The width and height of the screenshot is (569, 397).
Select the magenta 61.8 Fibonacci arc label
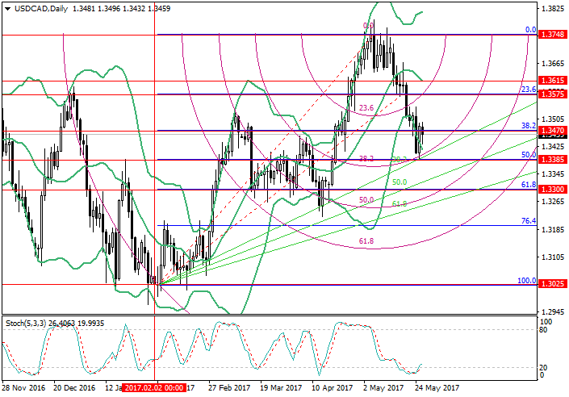366,241
